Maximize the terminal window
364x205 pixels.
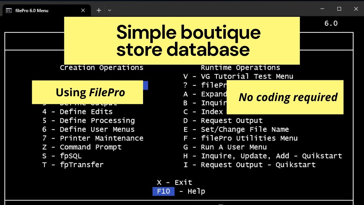pos(339,9)
